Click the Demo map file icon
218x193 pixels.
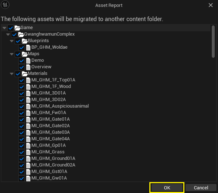pyautogui.click(x=28, y=61)
